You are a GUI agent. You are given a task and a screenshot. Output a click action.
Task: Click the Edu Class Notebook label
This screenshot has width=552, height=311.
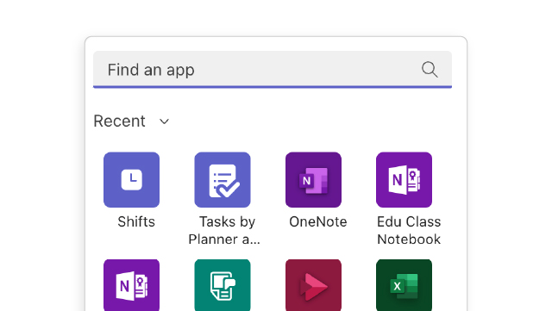(x=409, y=230)
